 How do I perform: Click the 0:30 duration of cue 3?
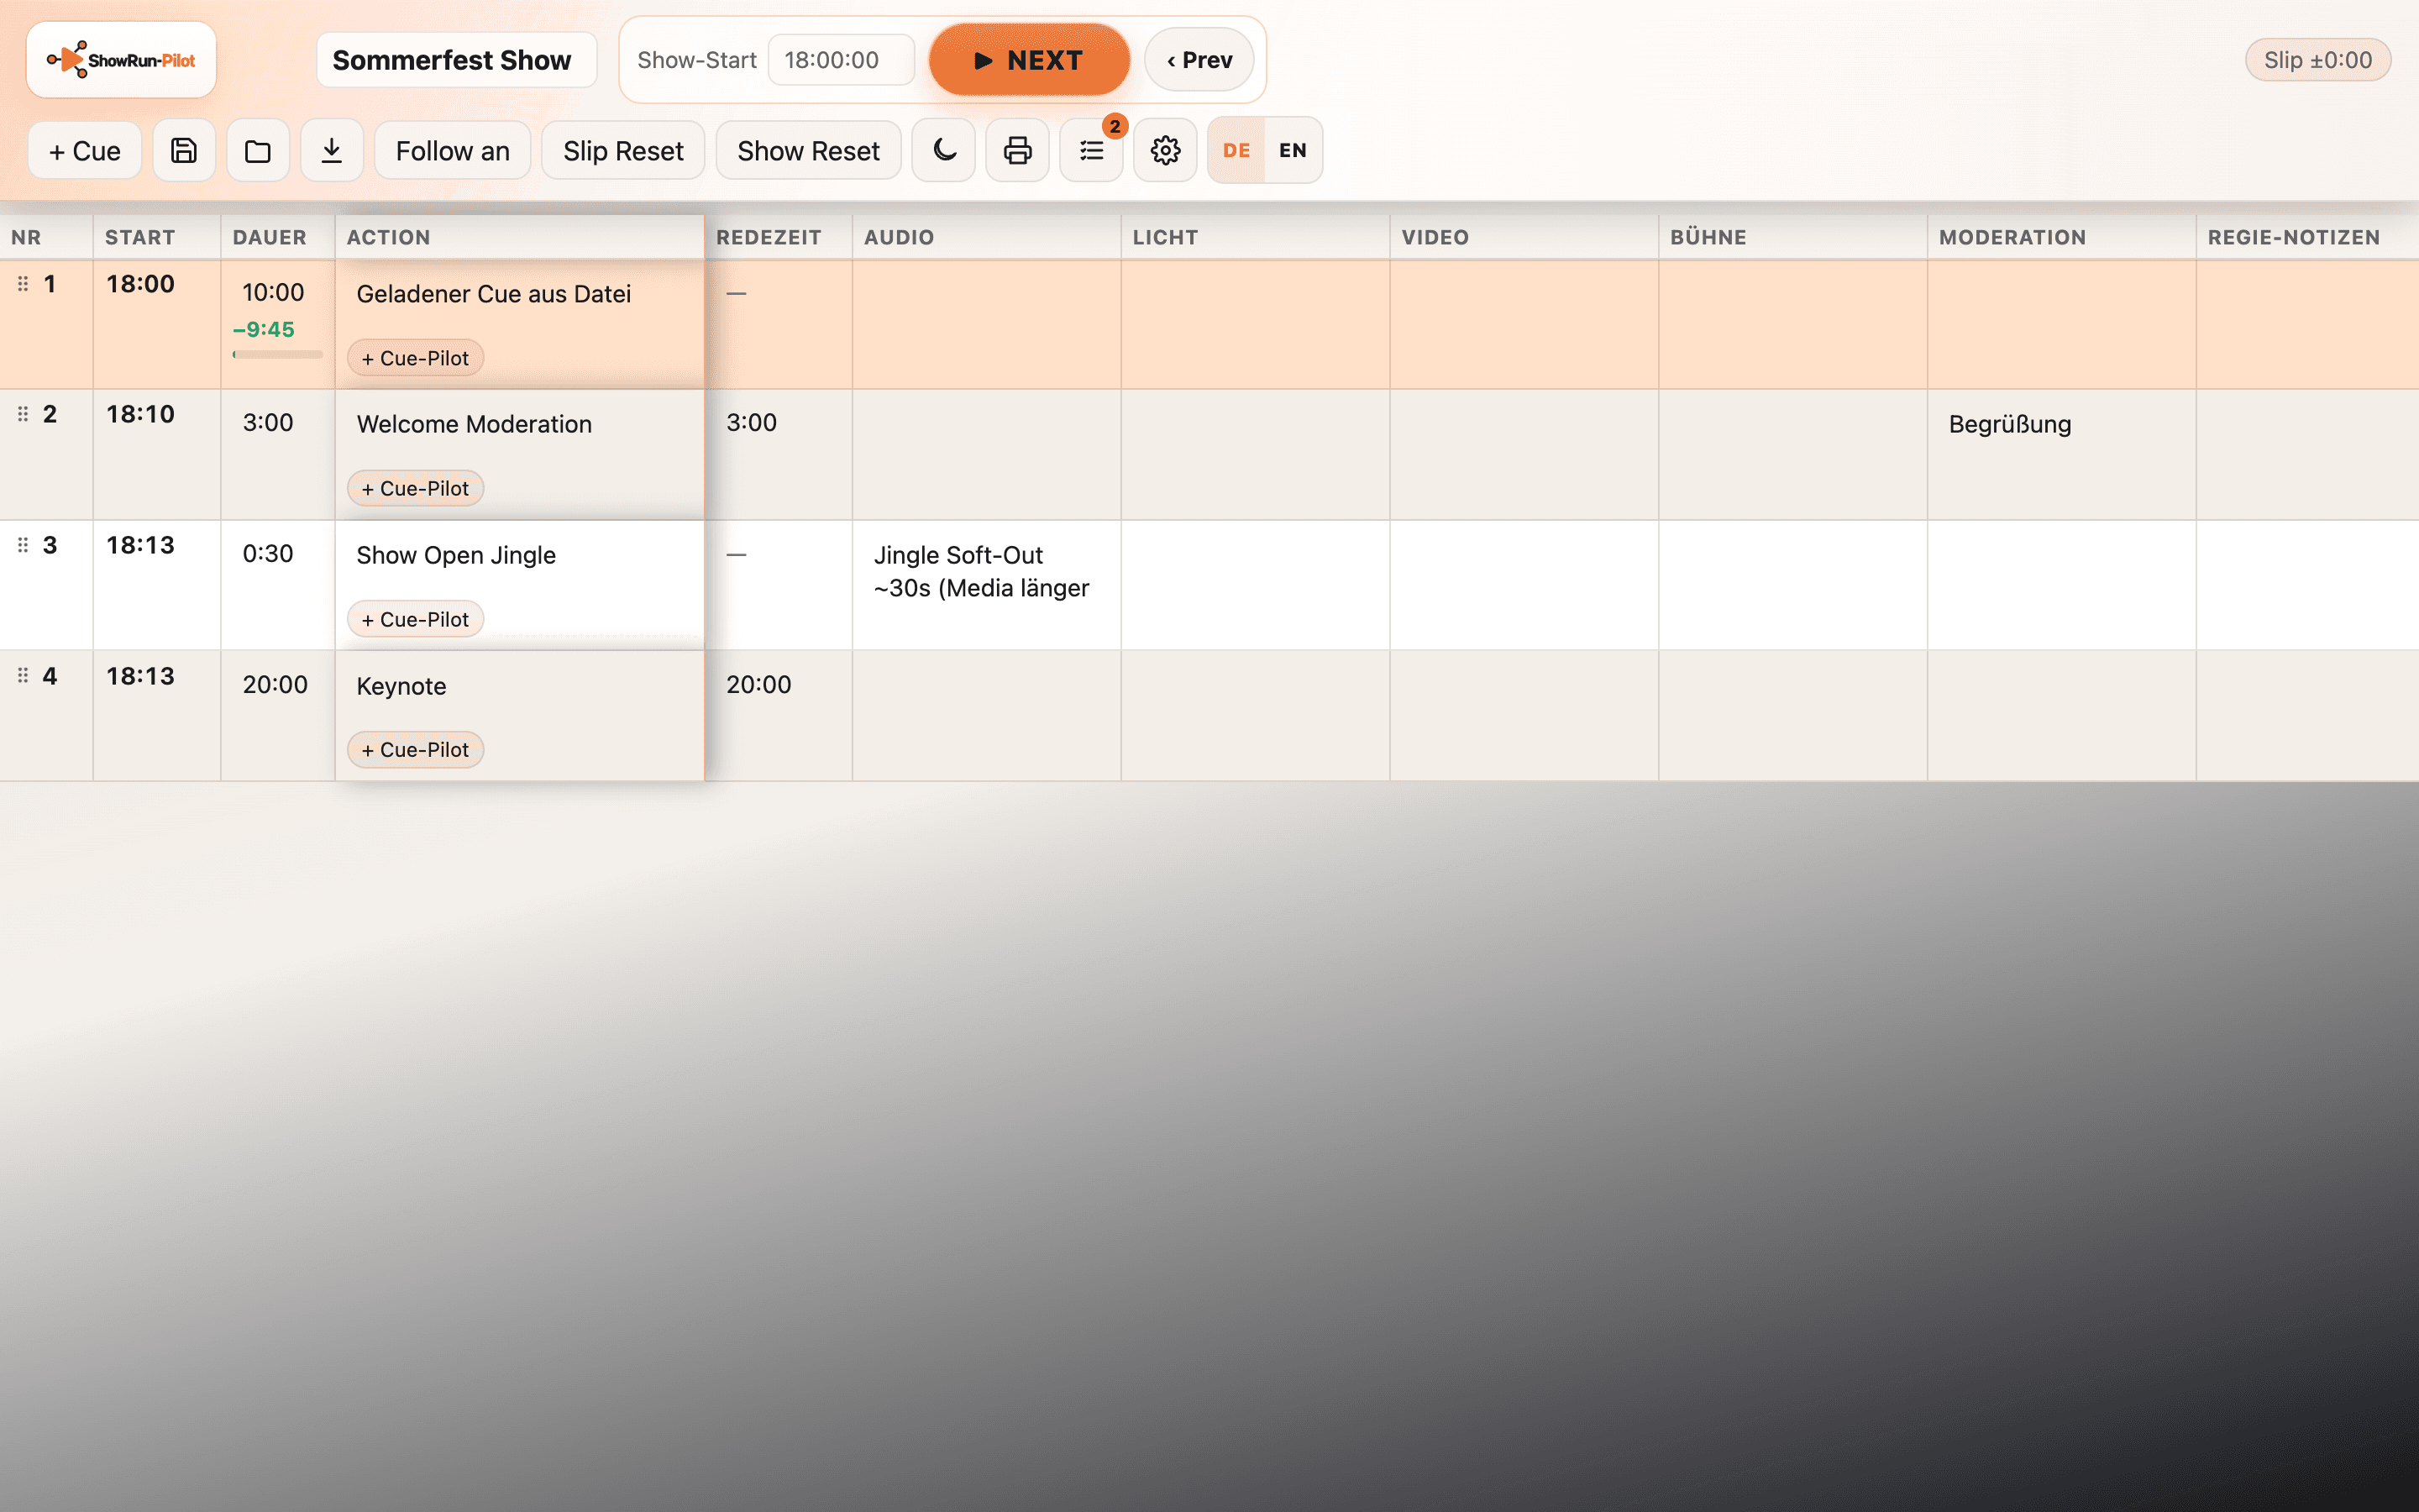coord(268,554)
